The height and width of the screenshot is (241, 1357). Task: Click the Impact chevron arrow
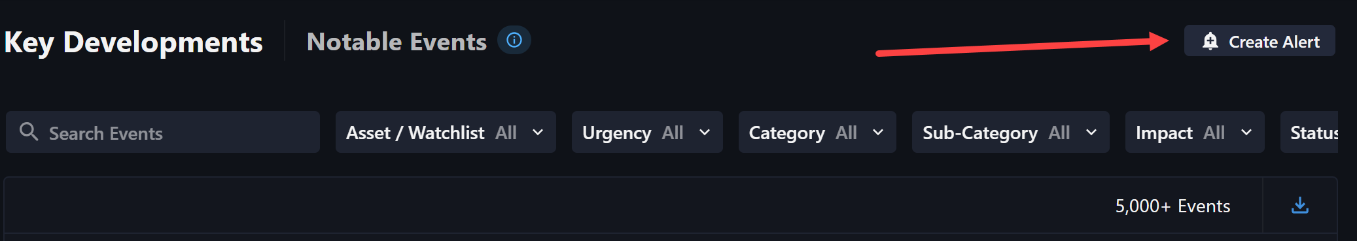tap(1246, 133)
